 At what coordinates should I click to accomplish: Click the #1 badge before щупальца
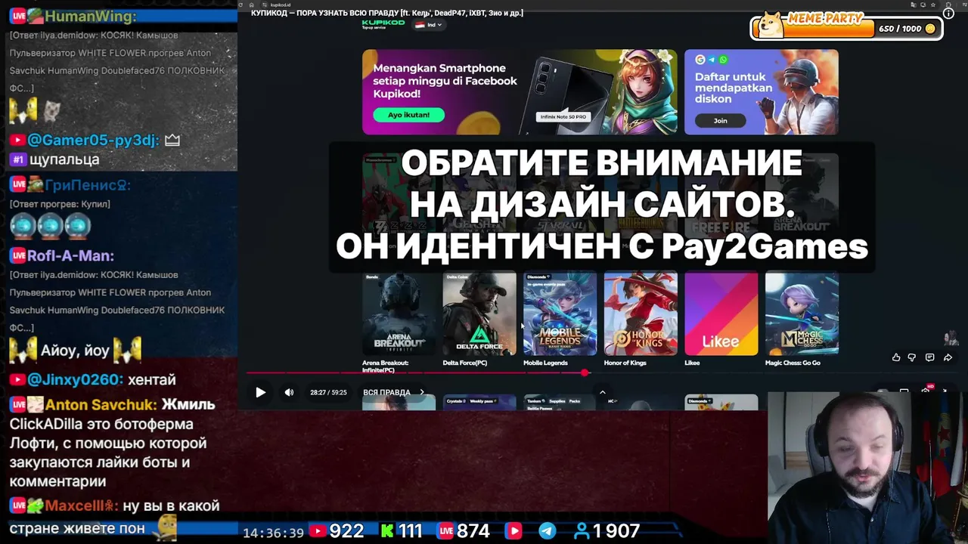pyautogui.click(x=18, y=159)
